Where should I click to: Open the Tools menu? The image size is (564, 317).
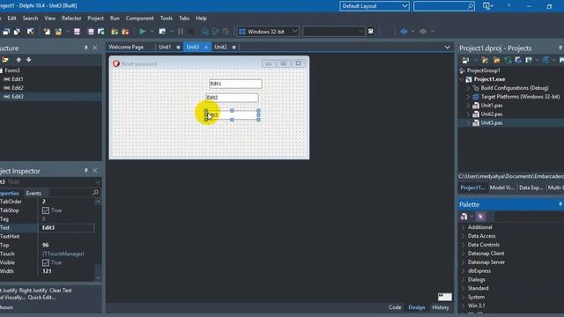point(167,18)
